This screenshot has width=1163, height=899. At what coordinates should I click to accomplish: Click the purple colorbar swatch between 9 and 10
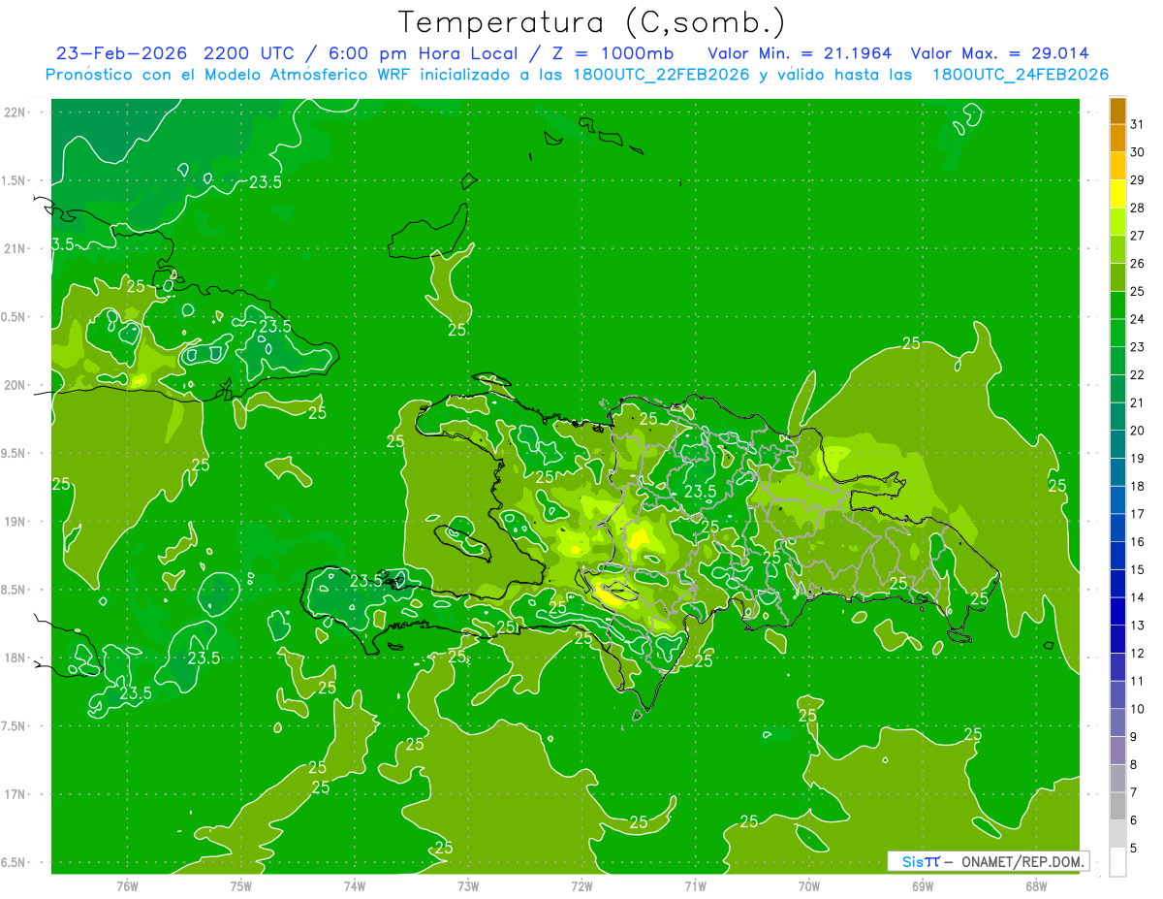tap(1117, 722)
